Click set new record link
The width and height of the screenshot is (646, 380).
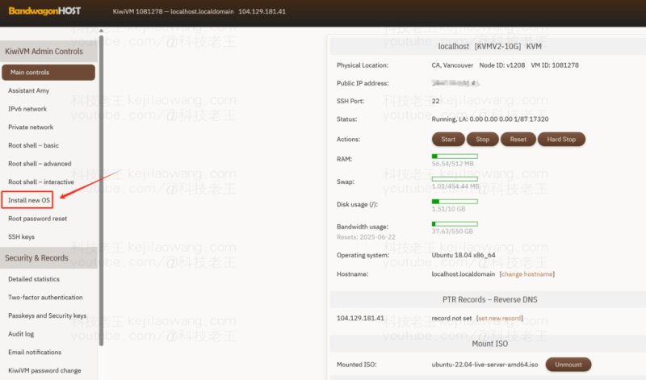point(499,318)
